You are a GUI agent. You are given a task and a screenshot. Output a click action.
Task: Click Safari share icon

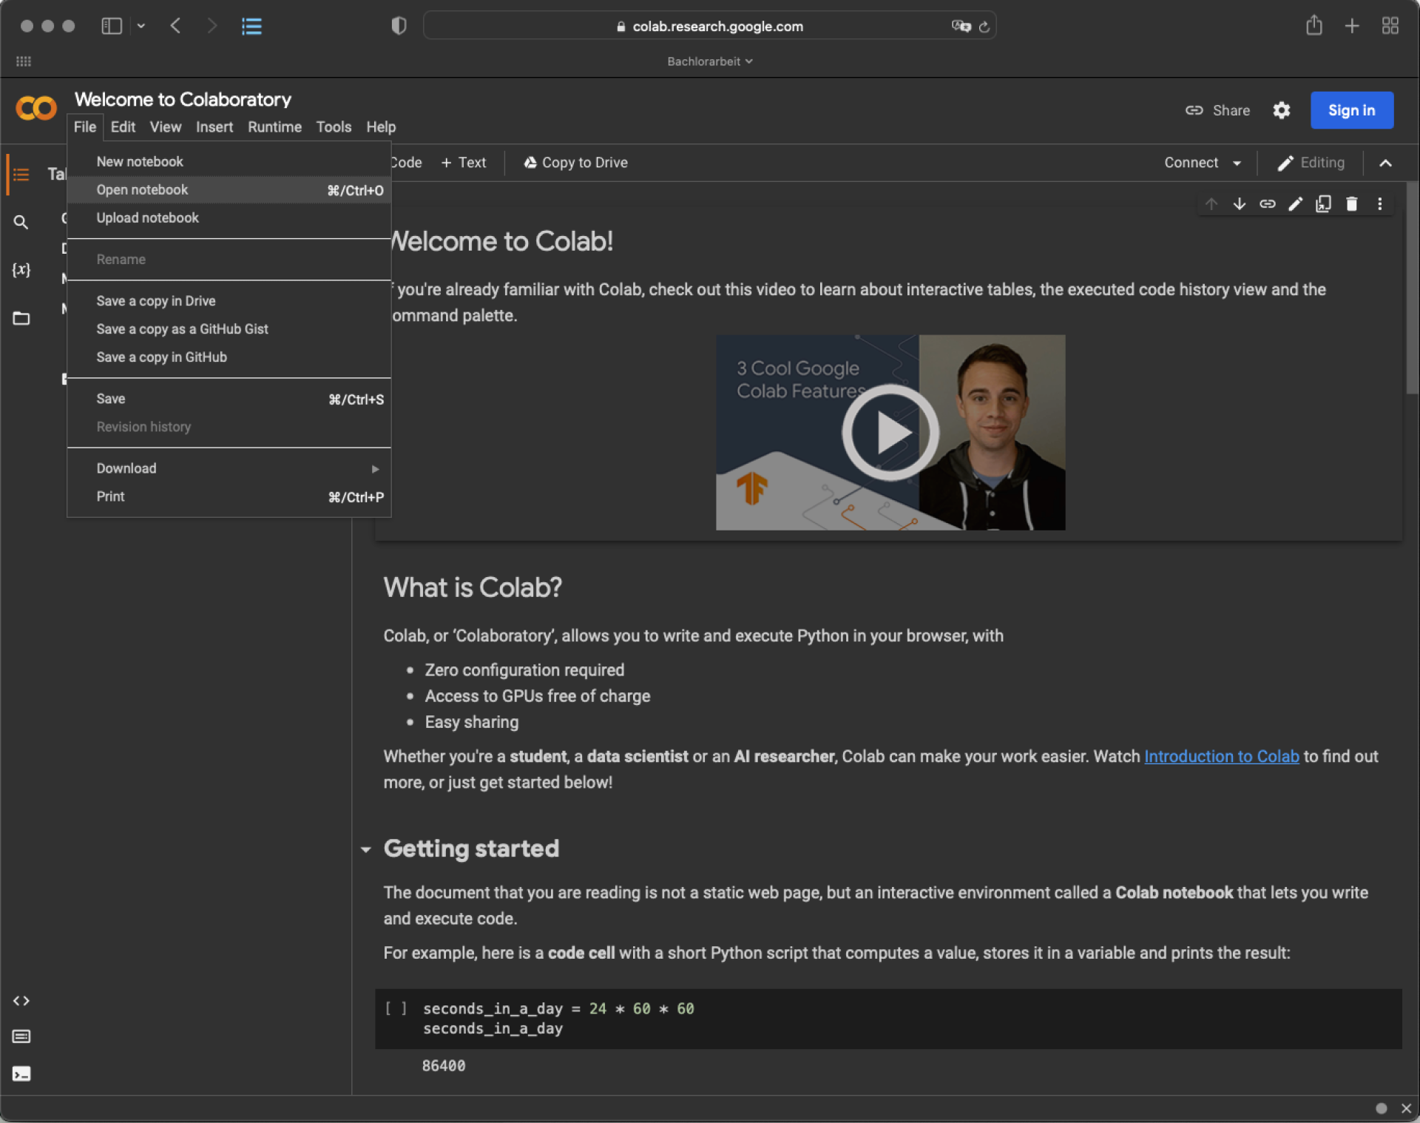[1314, 26]
